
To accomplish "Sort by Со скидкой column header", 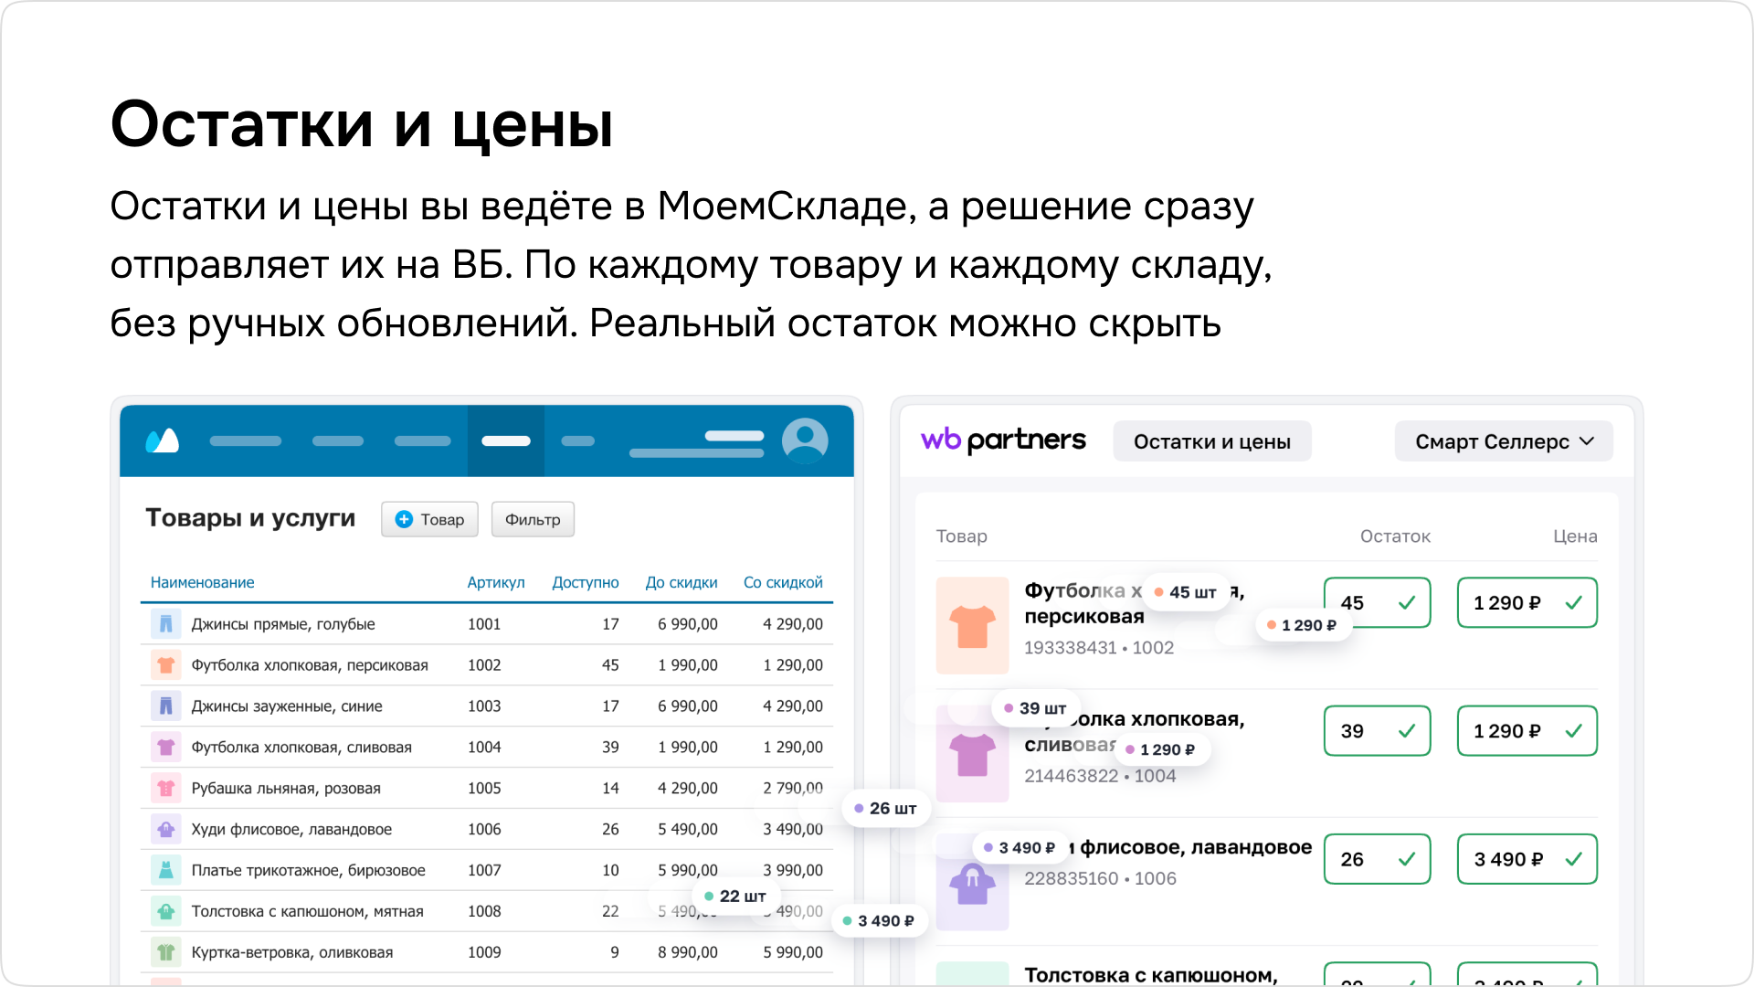I will point(783,582).
